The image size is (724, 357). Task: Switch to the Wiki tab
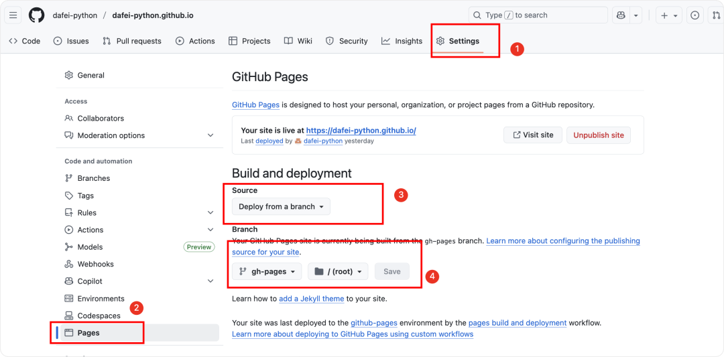click(298, 41)
